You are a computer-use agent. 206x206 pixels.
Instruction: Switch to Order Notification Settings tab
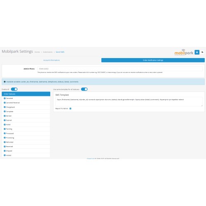point(153,60)
